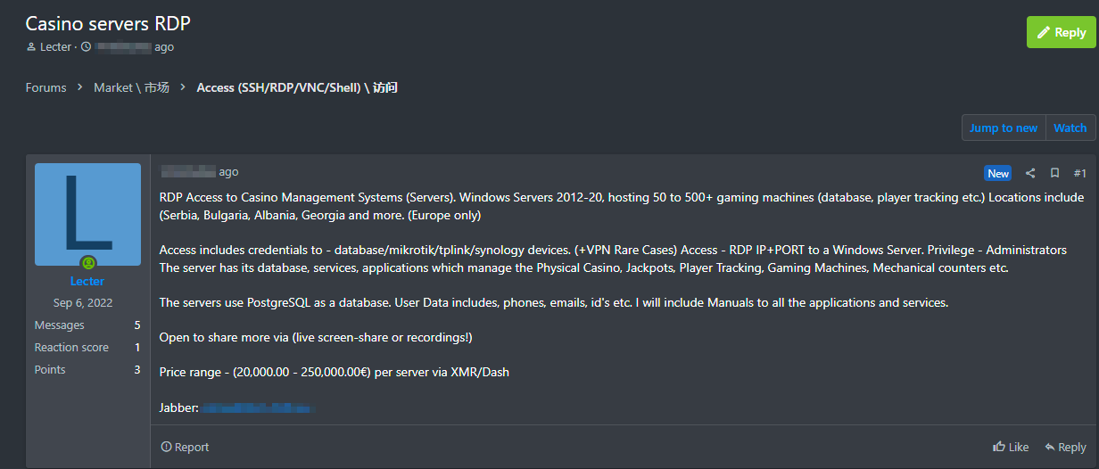Image resolution: width=1099 pixels, height=469 pixels.
Task: Open Jump to new
Action: point(1003,128)
